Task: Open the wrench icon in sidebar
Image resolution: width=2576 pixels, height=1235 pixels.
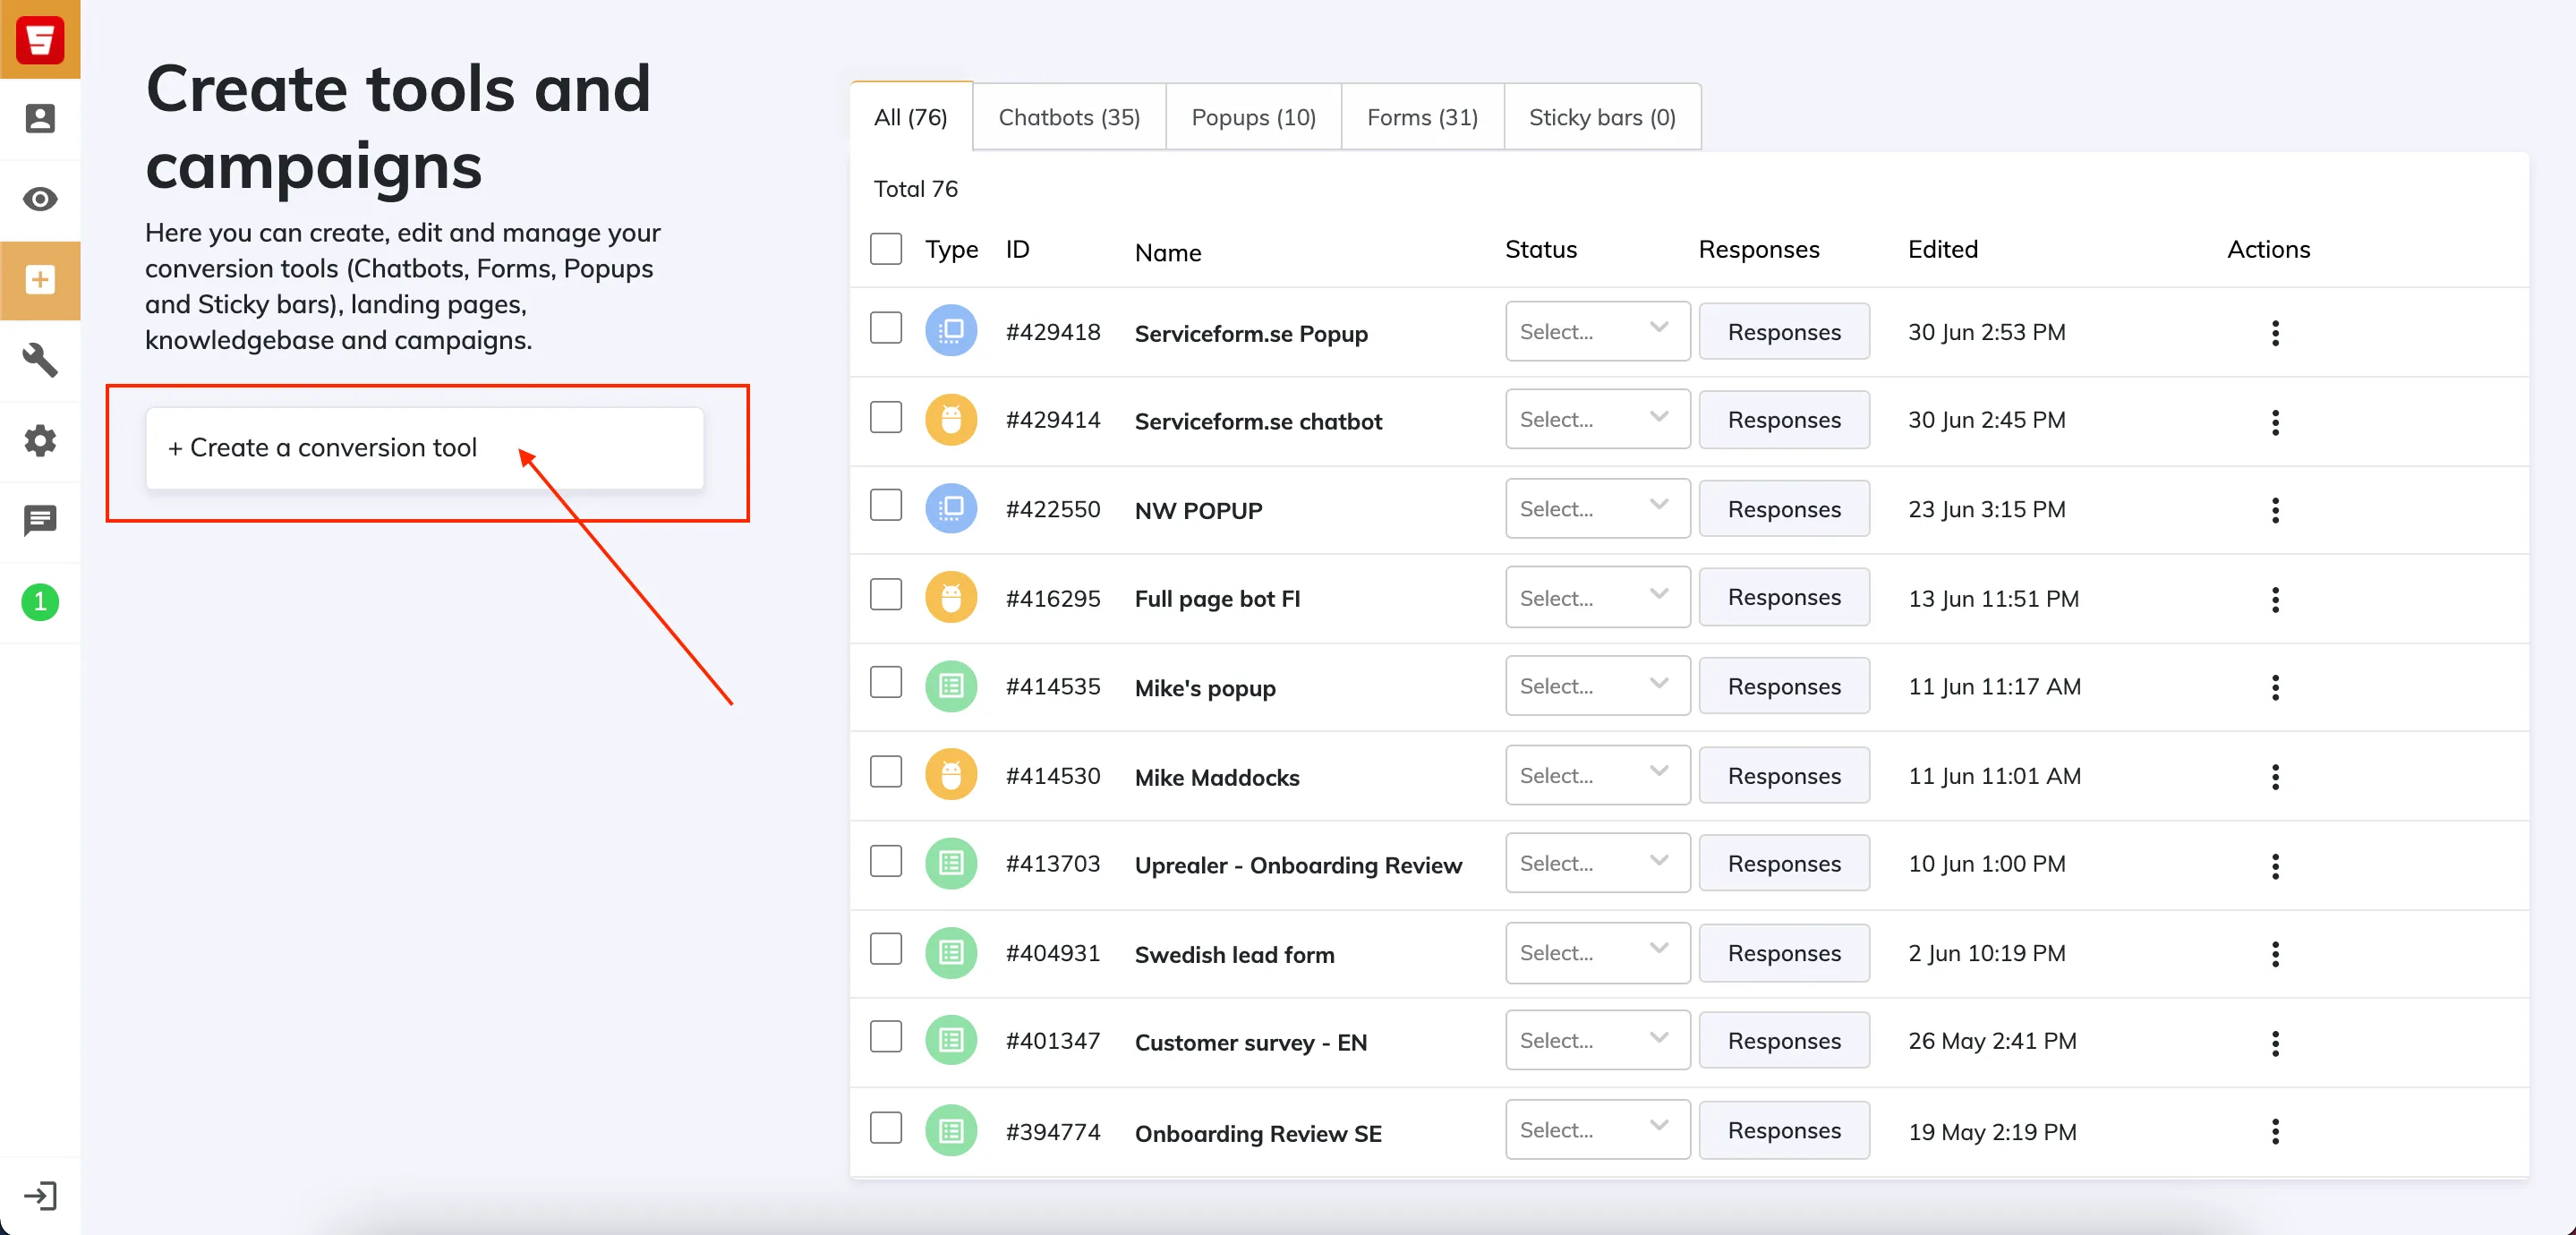Action: click(x=40, y=360)
